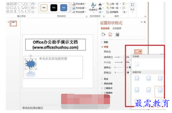Apply the blue Abc shape style
This screenshot has width=172, height=113.
[x=64, y=8]
